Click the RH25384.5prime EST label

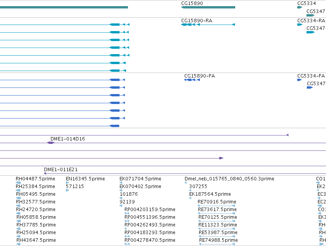click(35, 187)
